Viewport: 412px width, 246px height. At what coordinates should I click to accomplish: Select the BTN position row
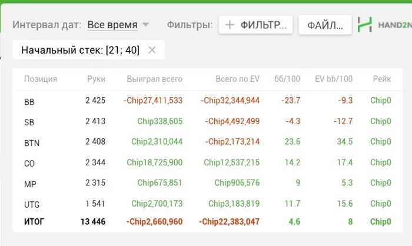pos(32,142)
